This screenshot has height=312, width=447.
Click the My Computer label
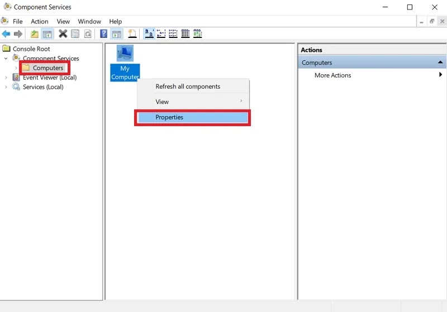pos(125,73)
